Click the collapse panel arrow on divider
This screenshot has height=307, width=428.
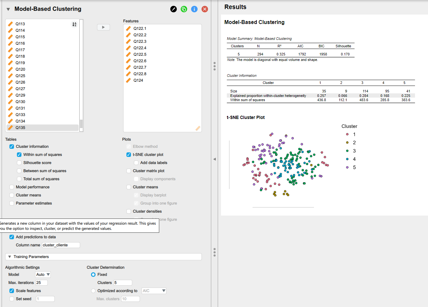(x=214, y=159)
